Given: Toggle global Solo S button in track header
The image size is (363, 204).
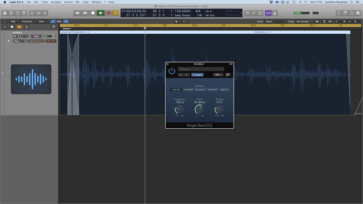Looking at the screenshot, I should pos(26,27).
